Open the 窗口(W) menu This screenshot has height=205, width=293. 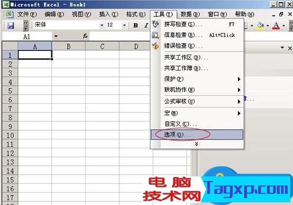[217, 14]
